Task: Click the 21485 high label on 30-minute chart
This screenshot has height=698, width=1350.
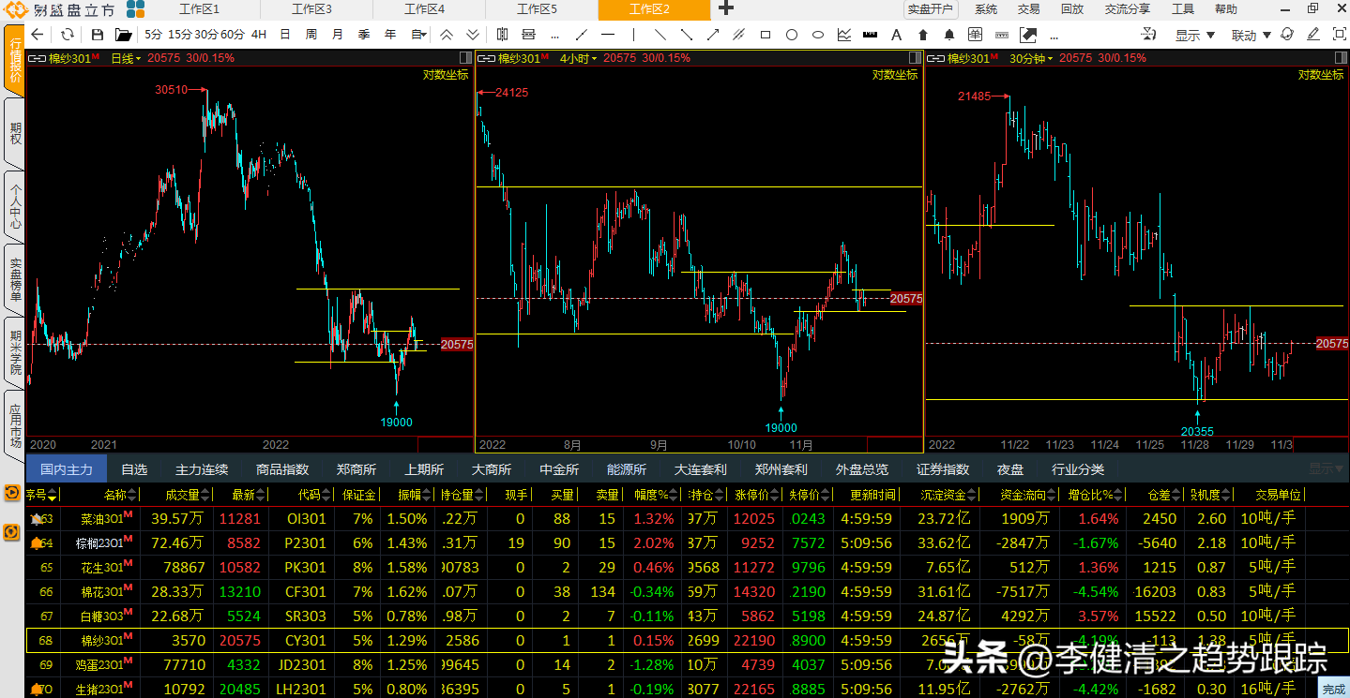Action: click(975, 97)
